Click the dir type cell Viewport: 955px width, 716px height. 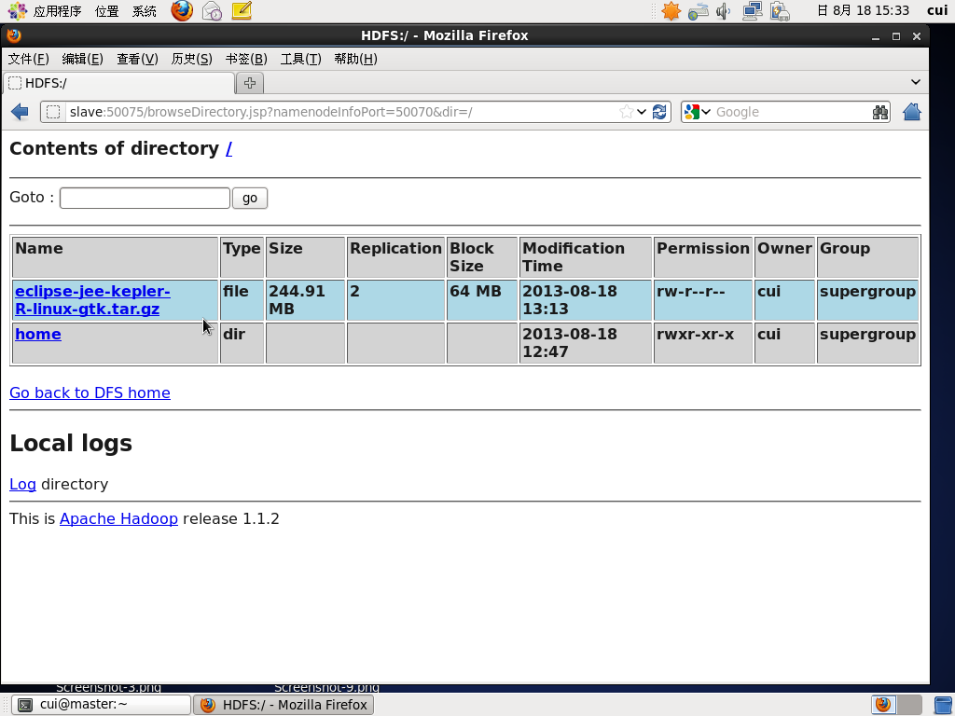(242, 343)
